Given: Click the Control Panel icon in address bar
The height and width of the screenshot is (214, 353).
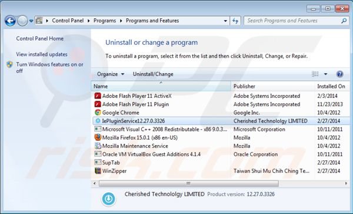Looking at the screenshot, I should point(39,21).
